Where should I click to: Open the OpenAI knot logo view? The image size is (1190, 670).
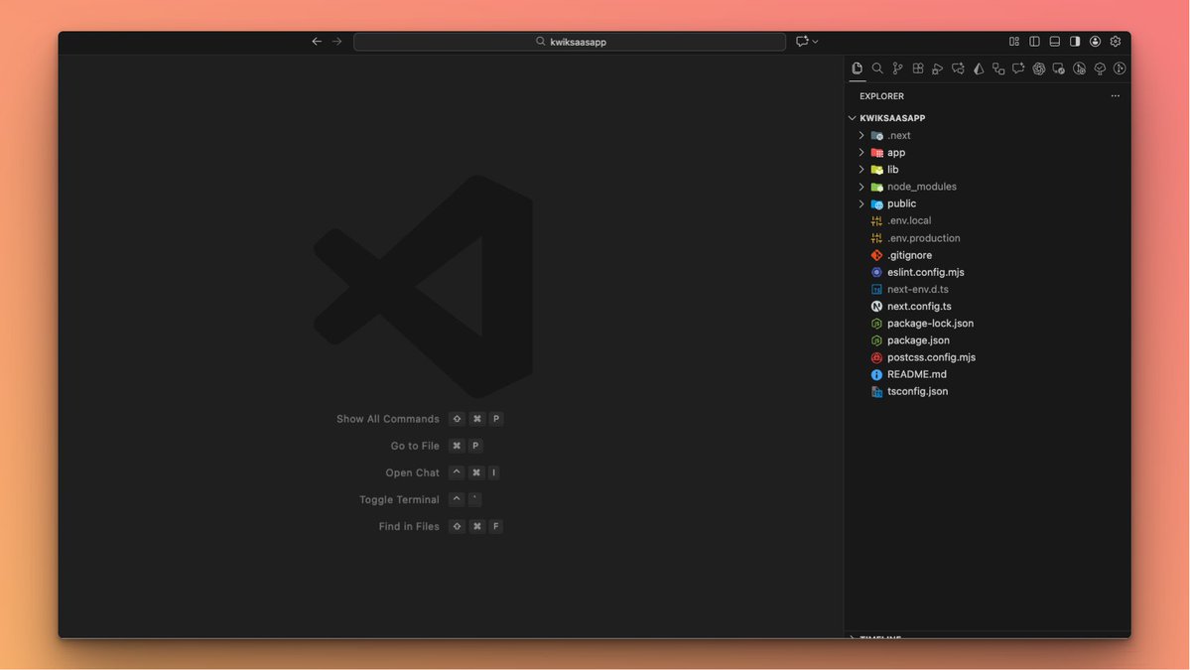tap(1039, 68)
